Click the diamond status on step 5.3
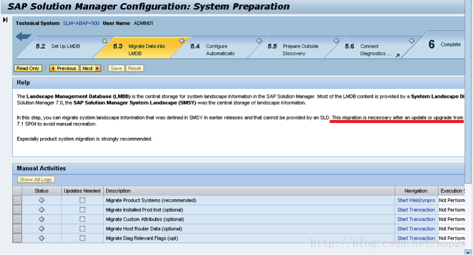This screenshot has height=255, width=473. tap(182, 40)
